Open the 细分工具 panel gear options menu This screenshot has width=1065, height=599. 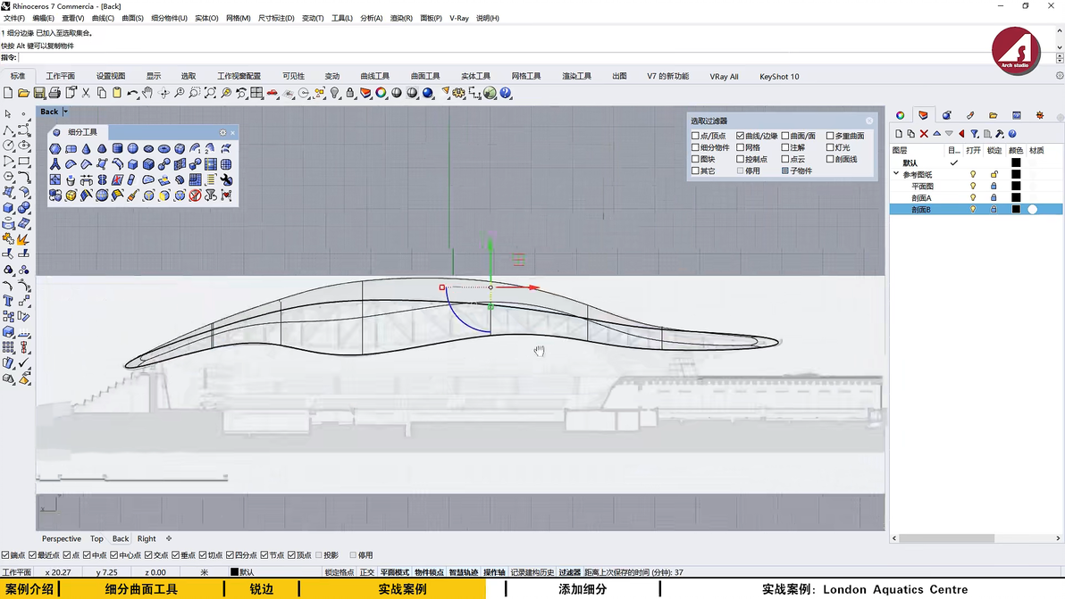pyautogui.click(x=222, y=132)
